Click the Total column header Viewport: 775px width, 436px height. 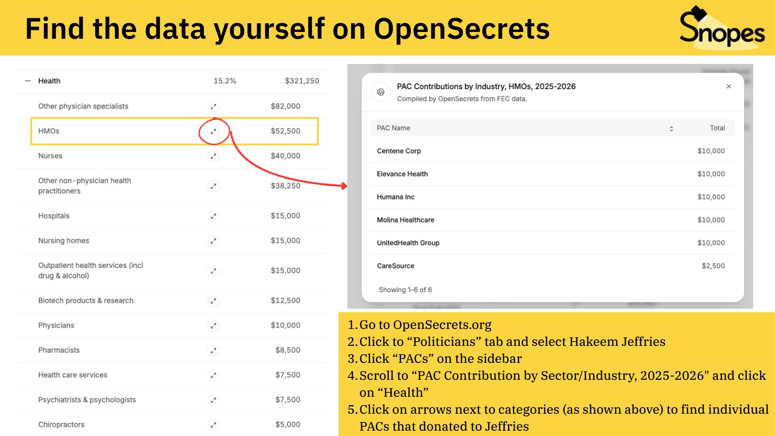pyautogui.click(x=717, y=128)
